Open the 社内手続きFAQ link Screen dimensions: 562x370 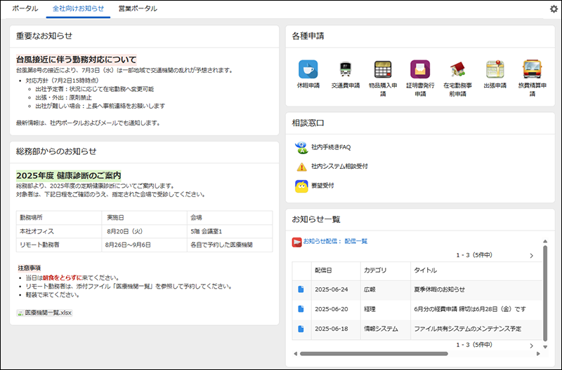(x=331, y=147)
